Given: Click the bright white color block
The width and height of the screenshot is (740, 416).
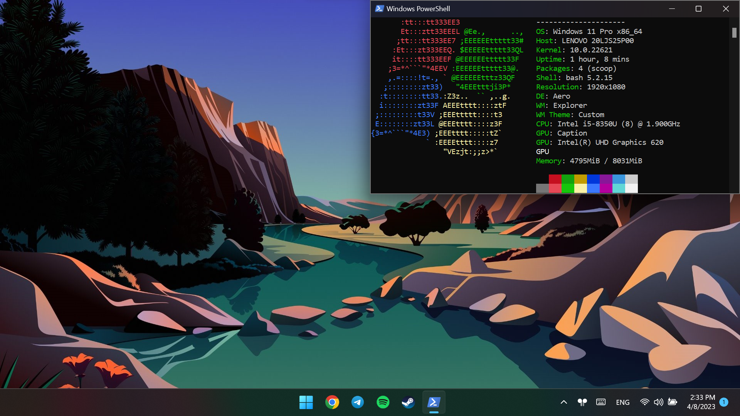Looking at the screenshot, I should pos(631,188).
